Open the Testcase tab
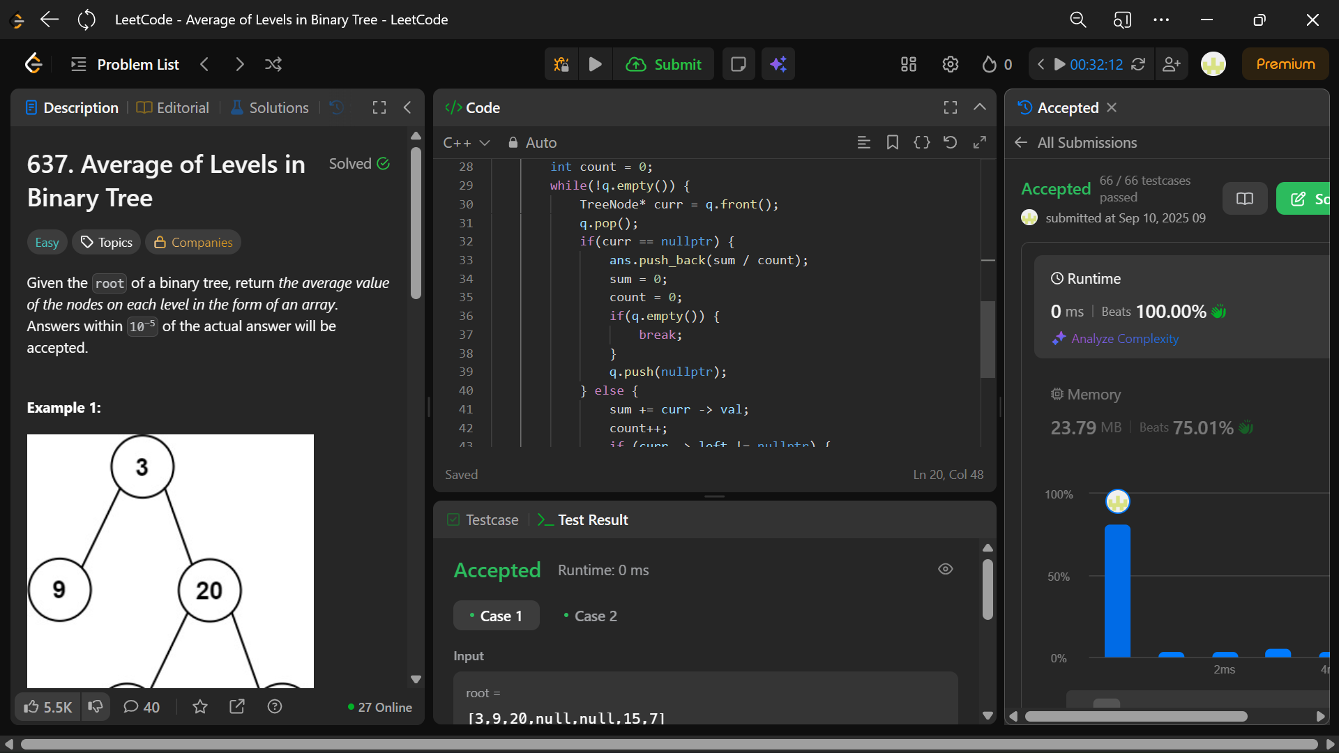Image resolution: width=1339 pixels, height=753 pixels. coord(483,519)
